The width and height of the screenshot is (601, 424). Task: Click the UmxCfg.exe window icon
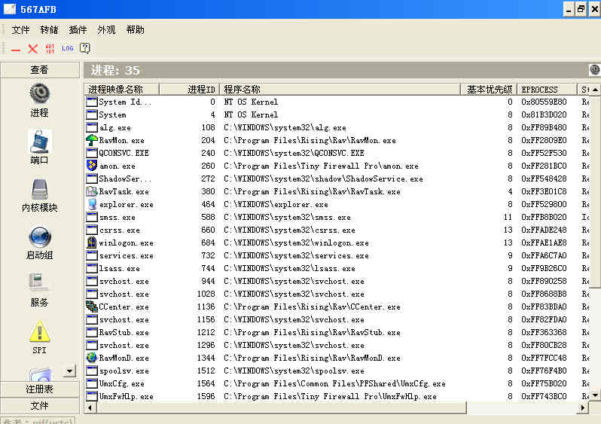pyautogui.click(x=92, y=383)
